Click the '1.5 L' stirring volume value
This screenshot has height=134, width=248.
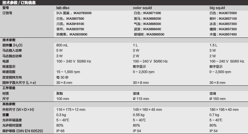[213, 45]
